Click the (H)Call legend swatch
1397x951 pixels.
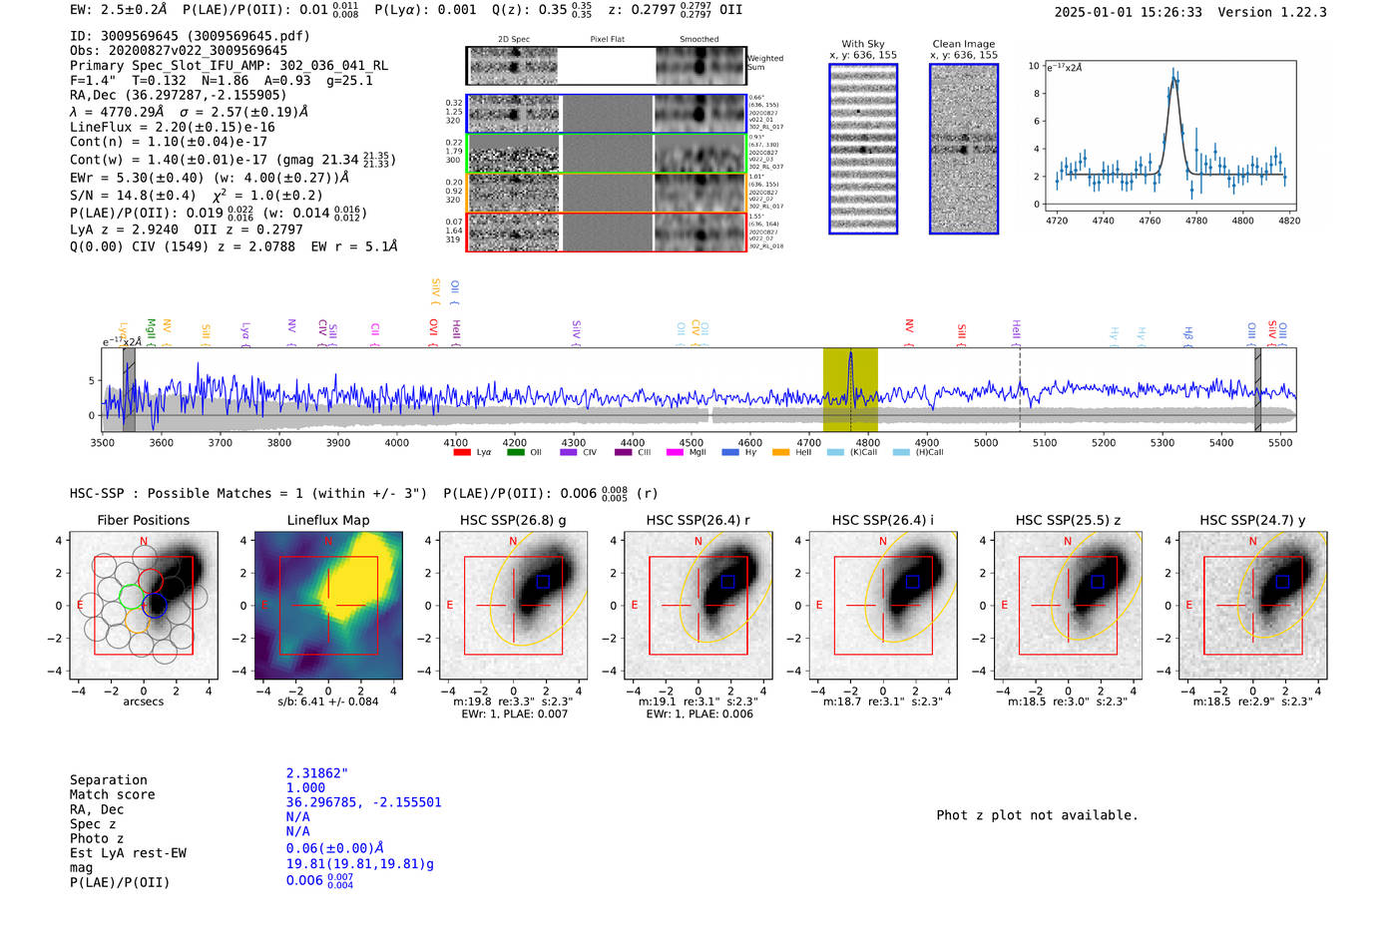[902, 452]
